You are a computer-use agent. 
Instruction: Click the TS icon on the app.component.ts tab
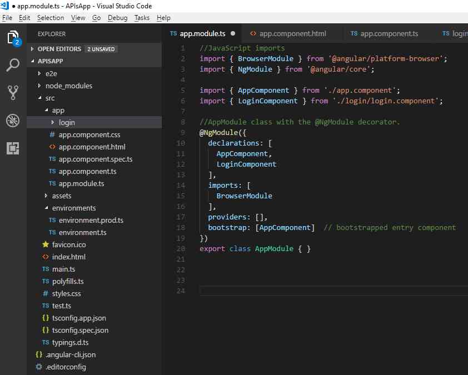click(x=355, y=33)
